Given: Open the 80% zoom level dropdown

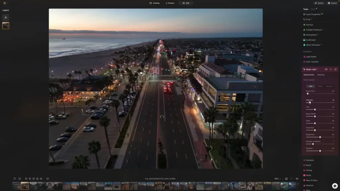Looking at the screenshot, I should click(277, 178).
